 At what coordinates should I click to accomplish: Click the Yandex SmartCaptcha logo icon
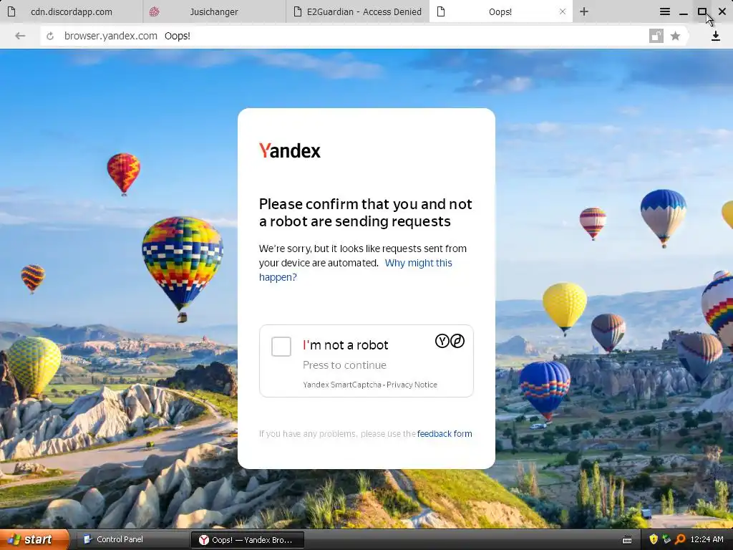[450, 341]
